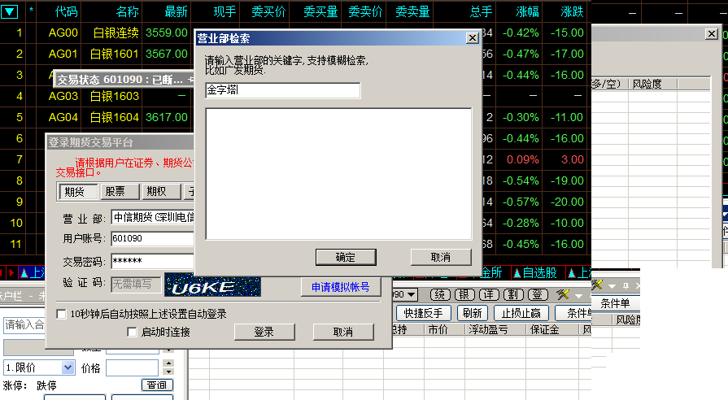
Task: Click the 详 icon button in toolbar
Action: [x=488, y=294]
